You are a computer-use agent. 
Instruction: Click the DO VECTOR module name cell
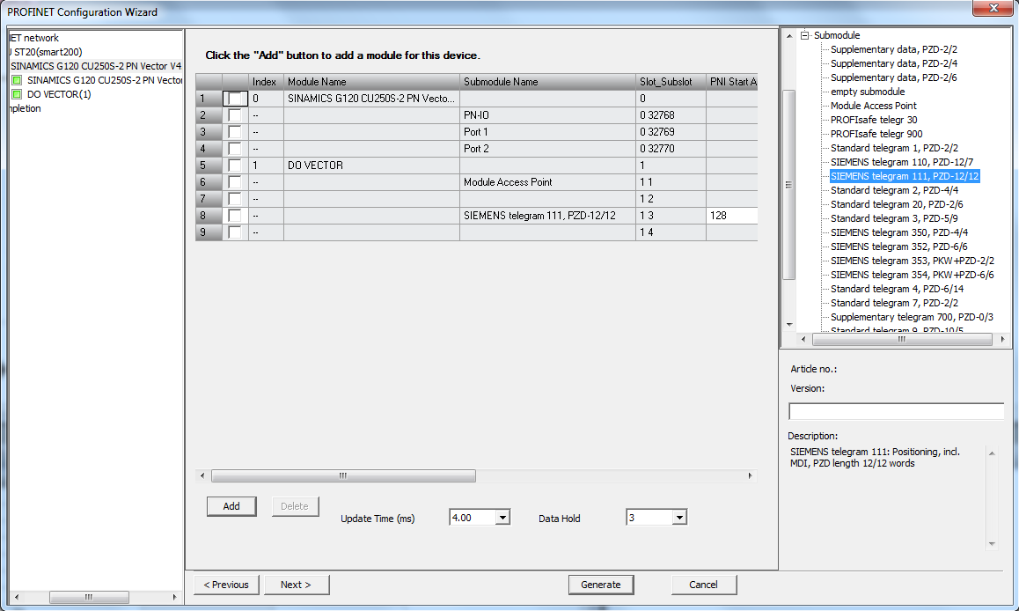[371, 166]
